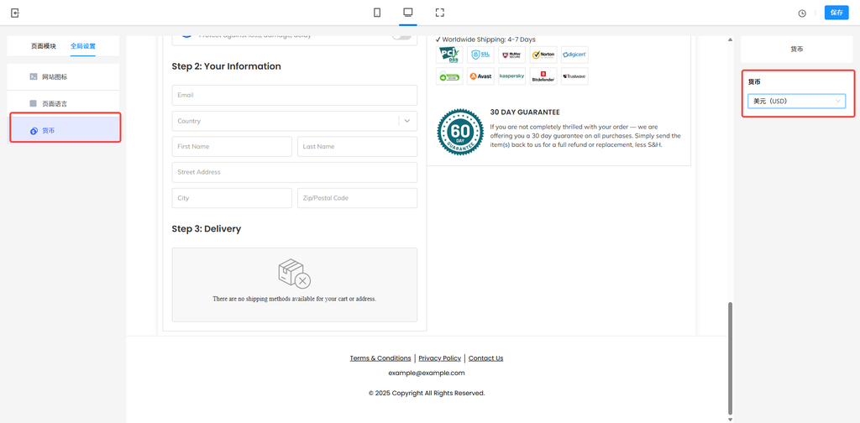Expand the 美元 (USD) currency dropdown
The image size is (860, 423).
(x=796, y=102)
